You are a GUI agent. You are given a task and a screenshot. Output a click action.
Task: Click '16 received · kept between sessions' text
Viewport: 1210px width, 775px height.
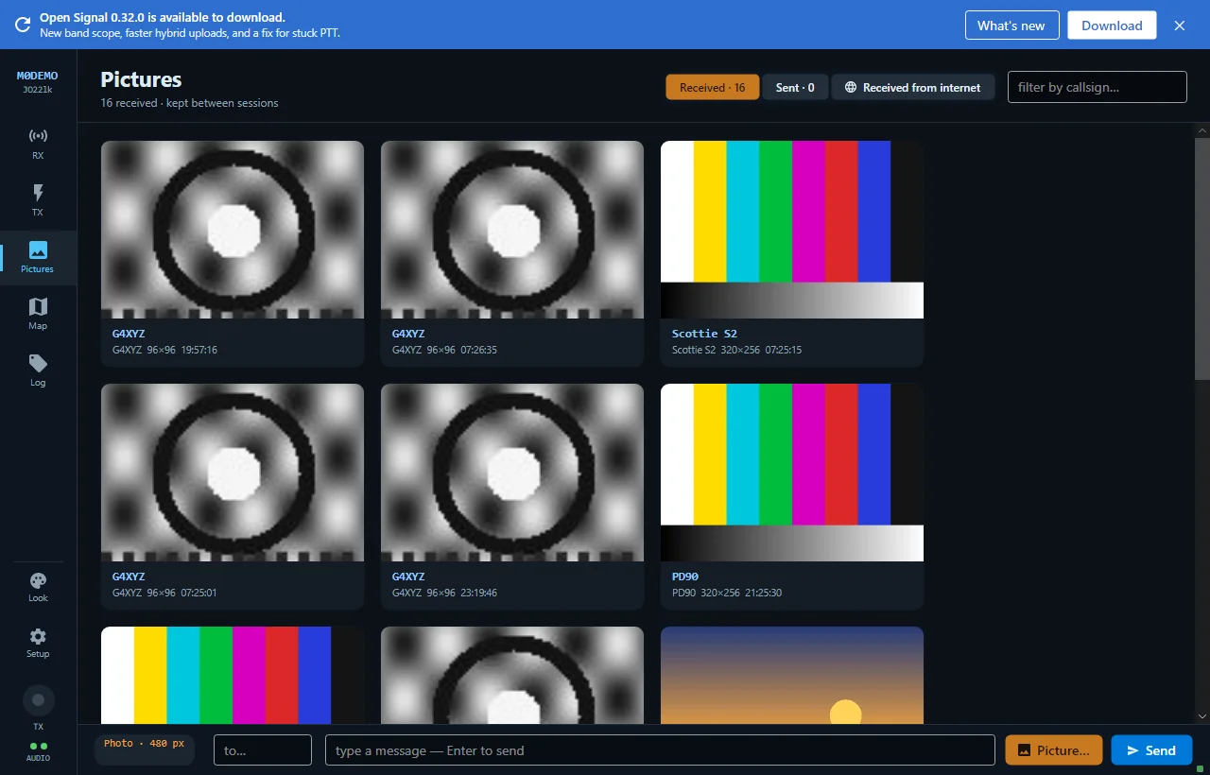click(189, 103)
